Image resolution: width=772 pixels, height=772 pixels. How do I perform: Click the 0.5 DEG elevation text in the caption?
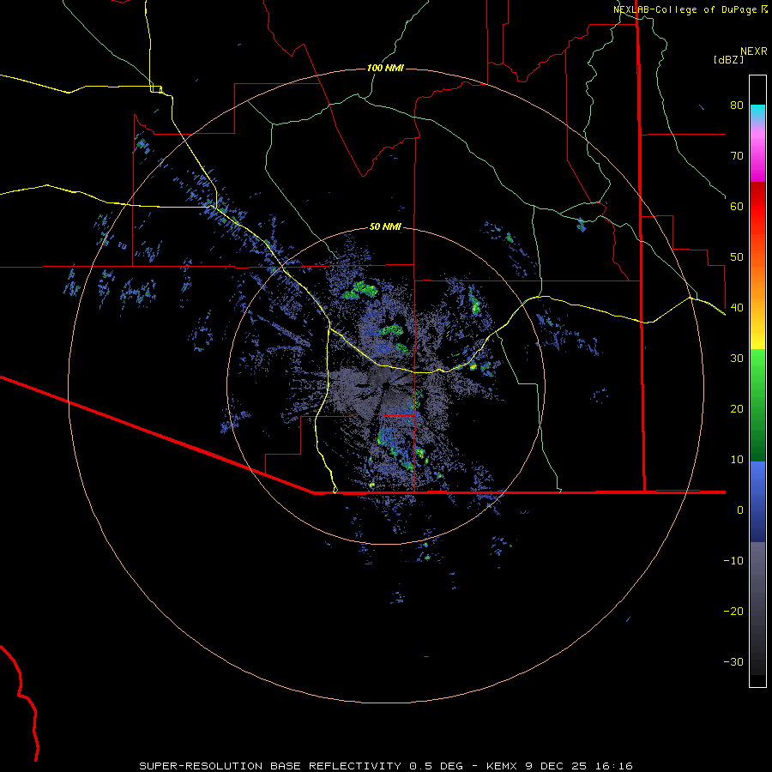point(436,766)
